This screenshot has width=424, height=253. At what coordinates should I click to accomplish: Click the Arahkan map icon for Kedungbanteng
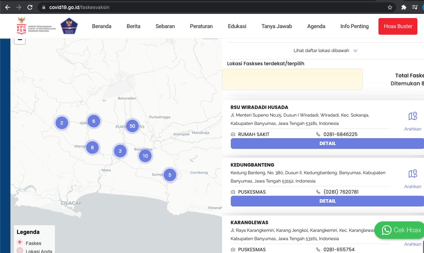click(413, 174)
